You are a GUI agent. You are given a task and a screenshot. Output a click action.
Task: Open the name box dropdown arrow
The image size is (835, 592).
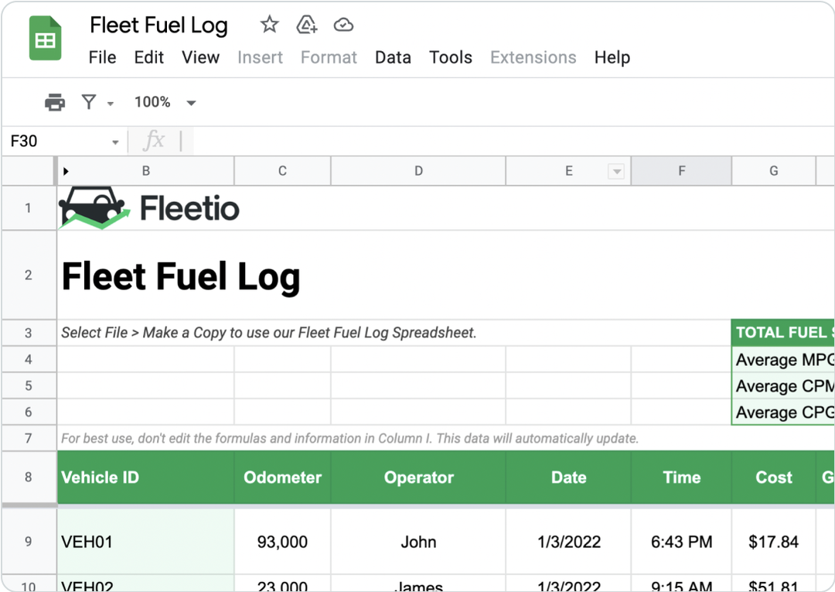115,142
